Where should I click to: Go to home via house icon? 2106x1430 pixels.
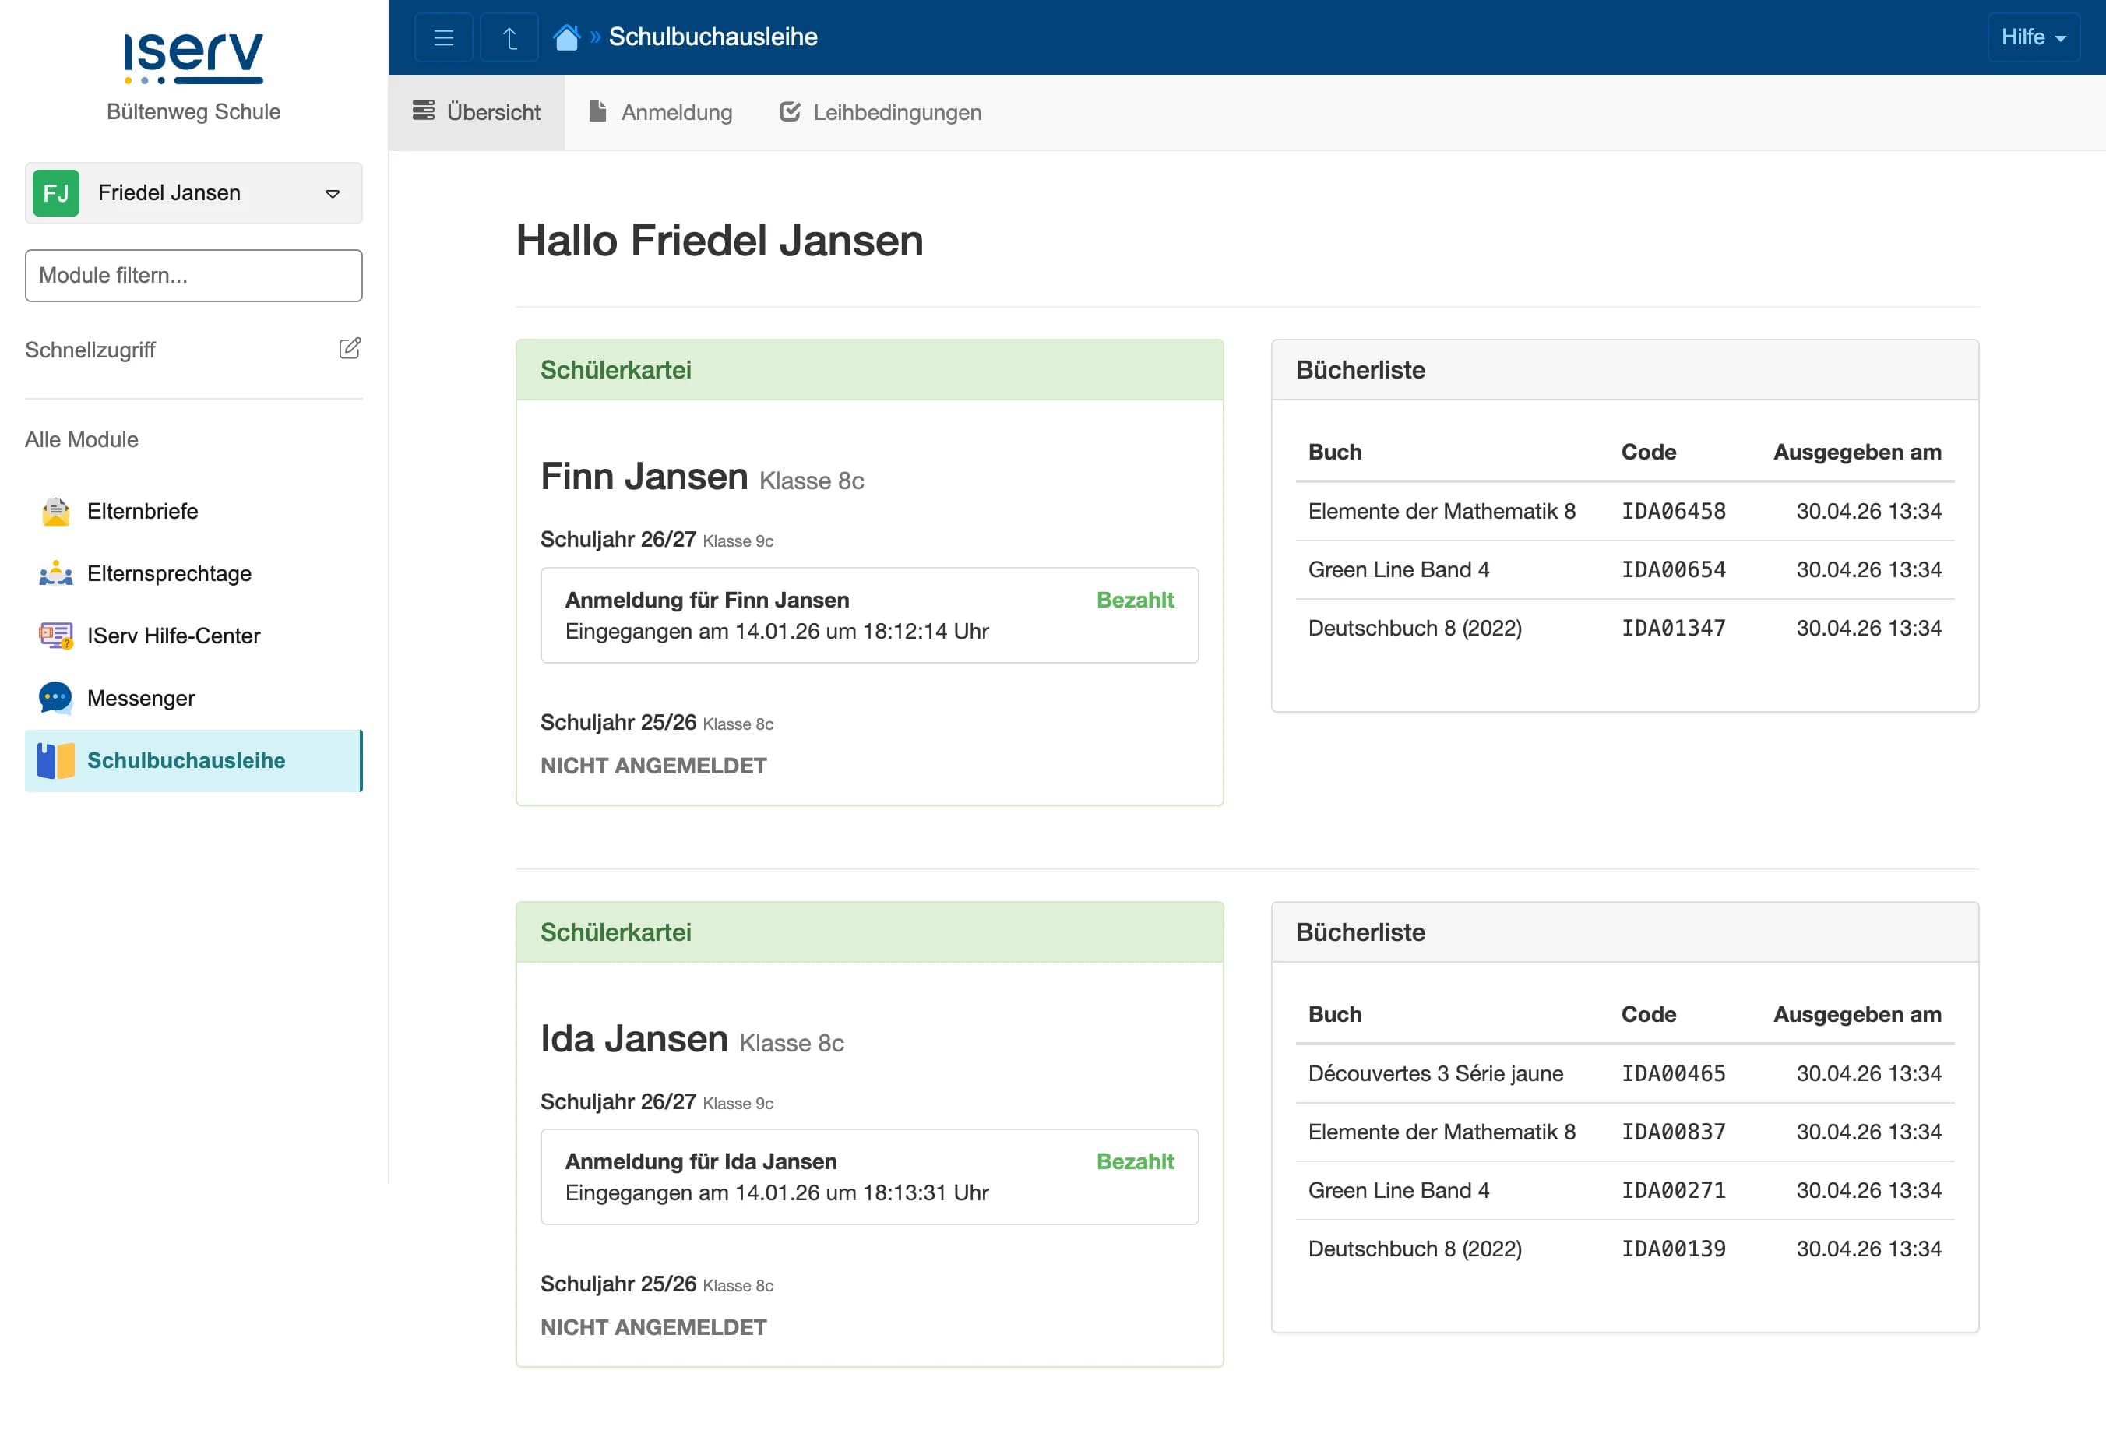tap(566, 37)
